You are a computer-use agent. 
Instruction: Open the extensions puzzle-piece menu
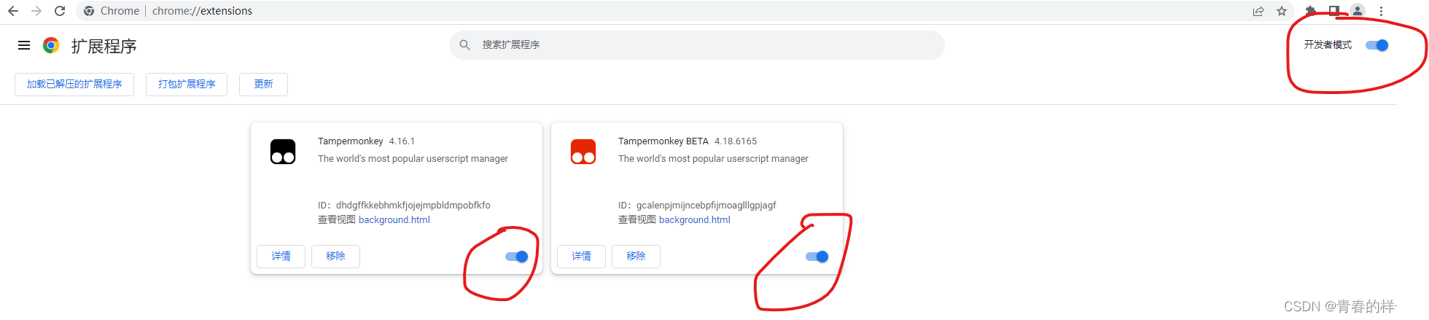pos(1310,11)
